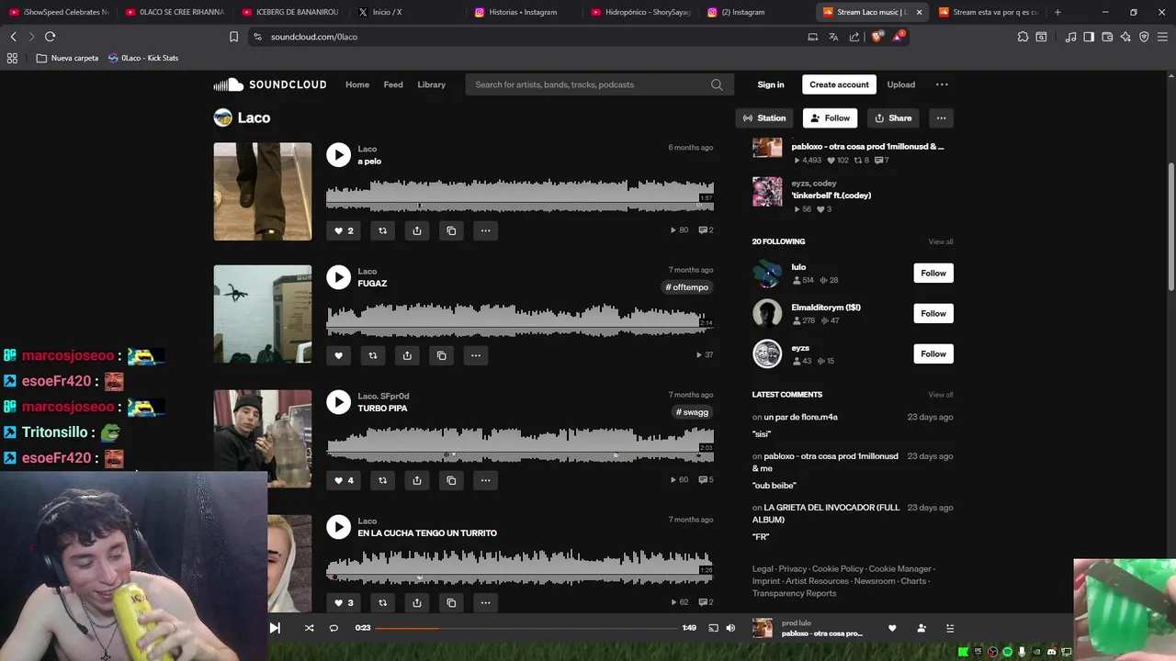Viewport: 1176px width, 661px height.
Task: Like the track 'FUGAZ'
Action: pos(338,355)
